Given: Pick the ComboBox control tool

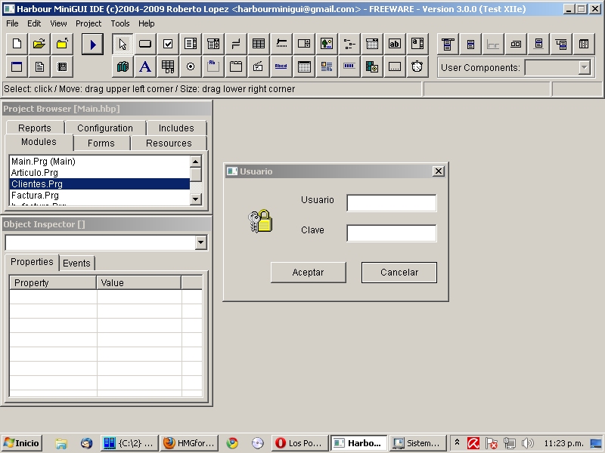Looking at the screenshot, I should (x=213, y=44).
